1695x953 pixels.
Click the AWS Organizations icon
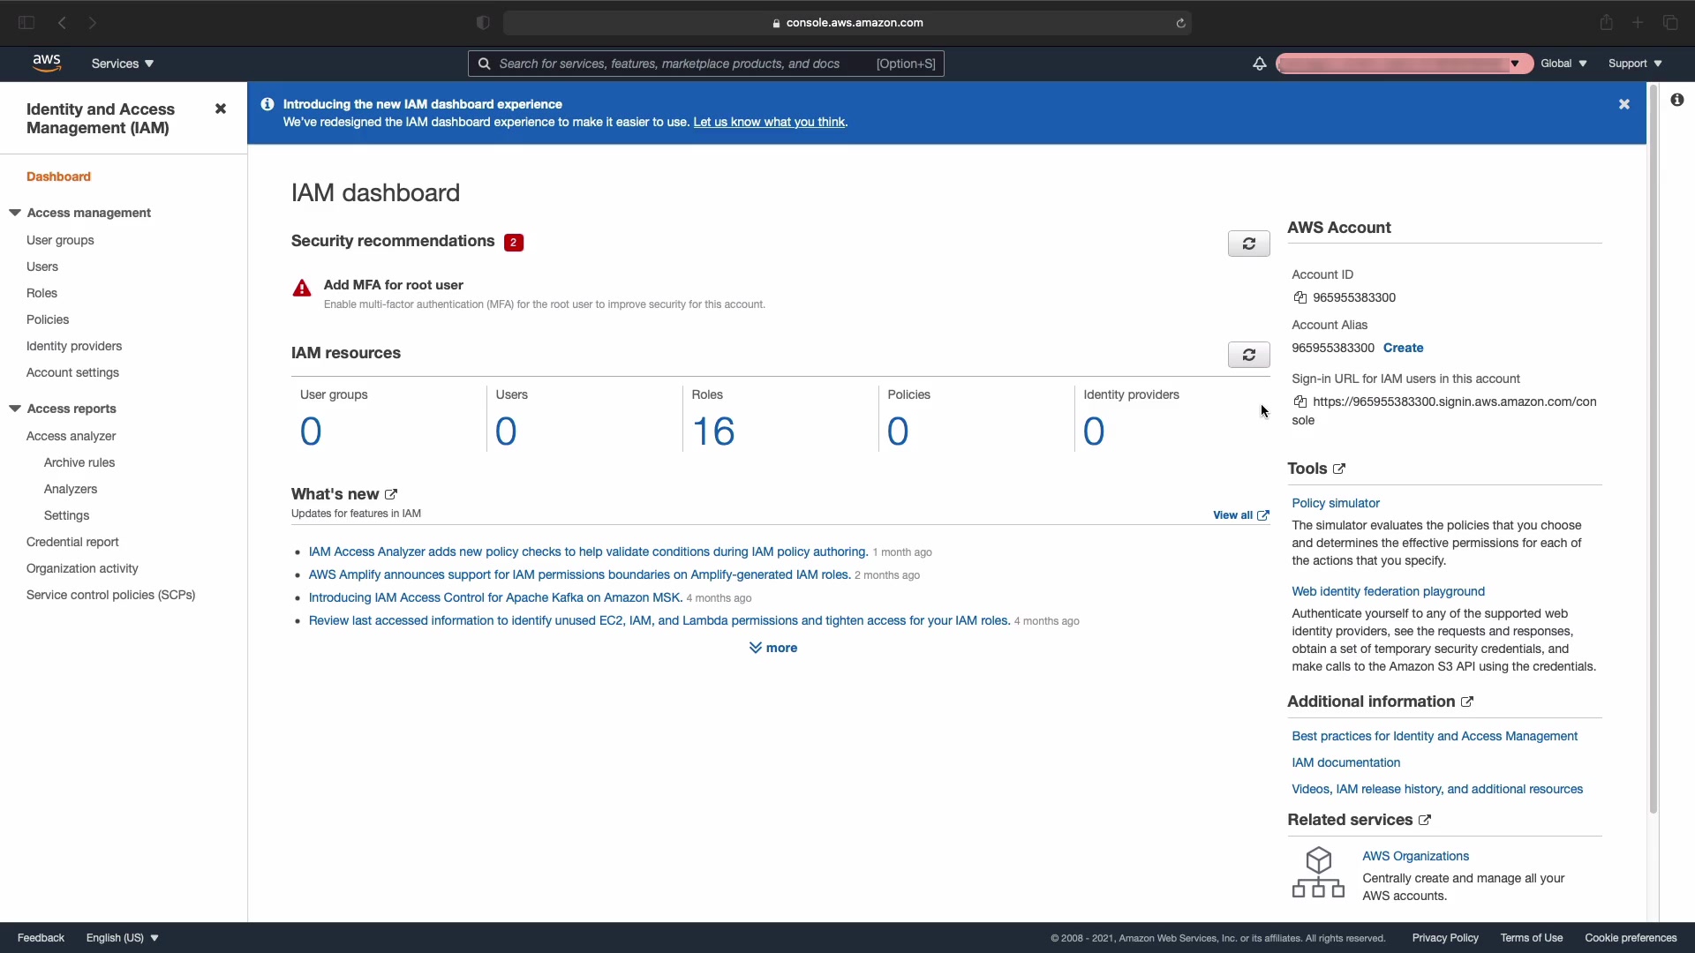(x=1318, y=873)
